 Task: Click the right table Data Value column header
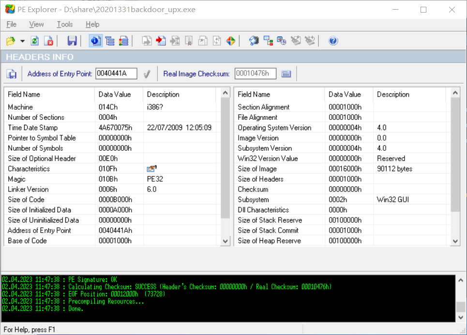click(349, 94)
